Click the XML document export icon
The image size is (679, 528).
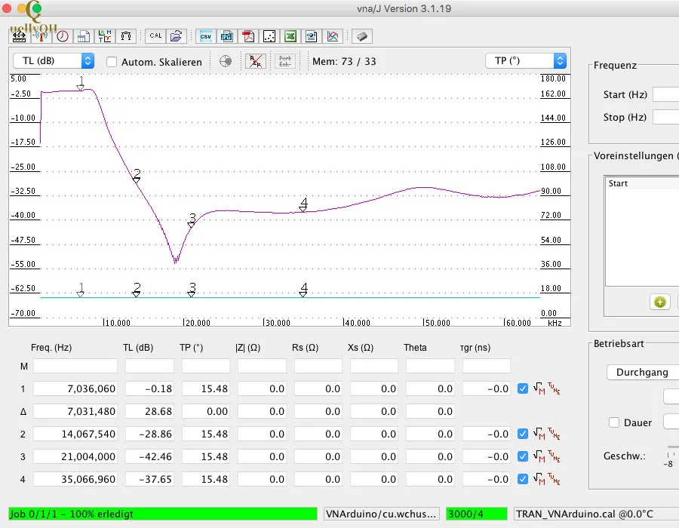(x=312, y=36)
